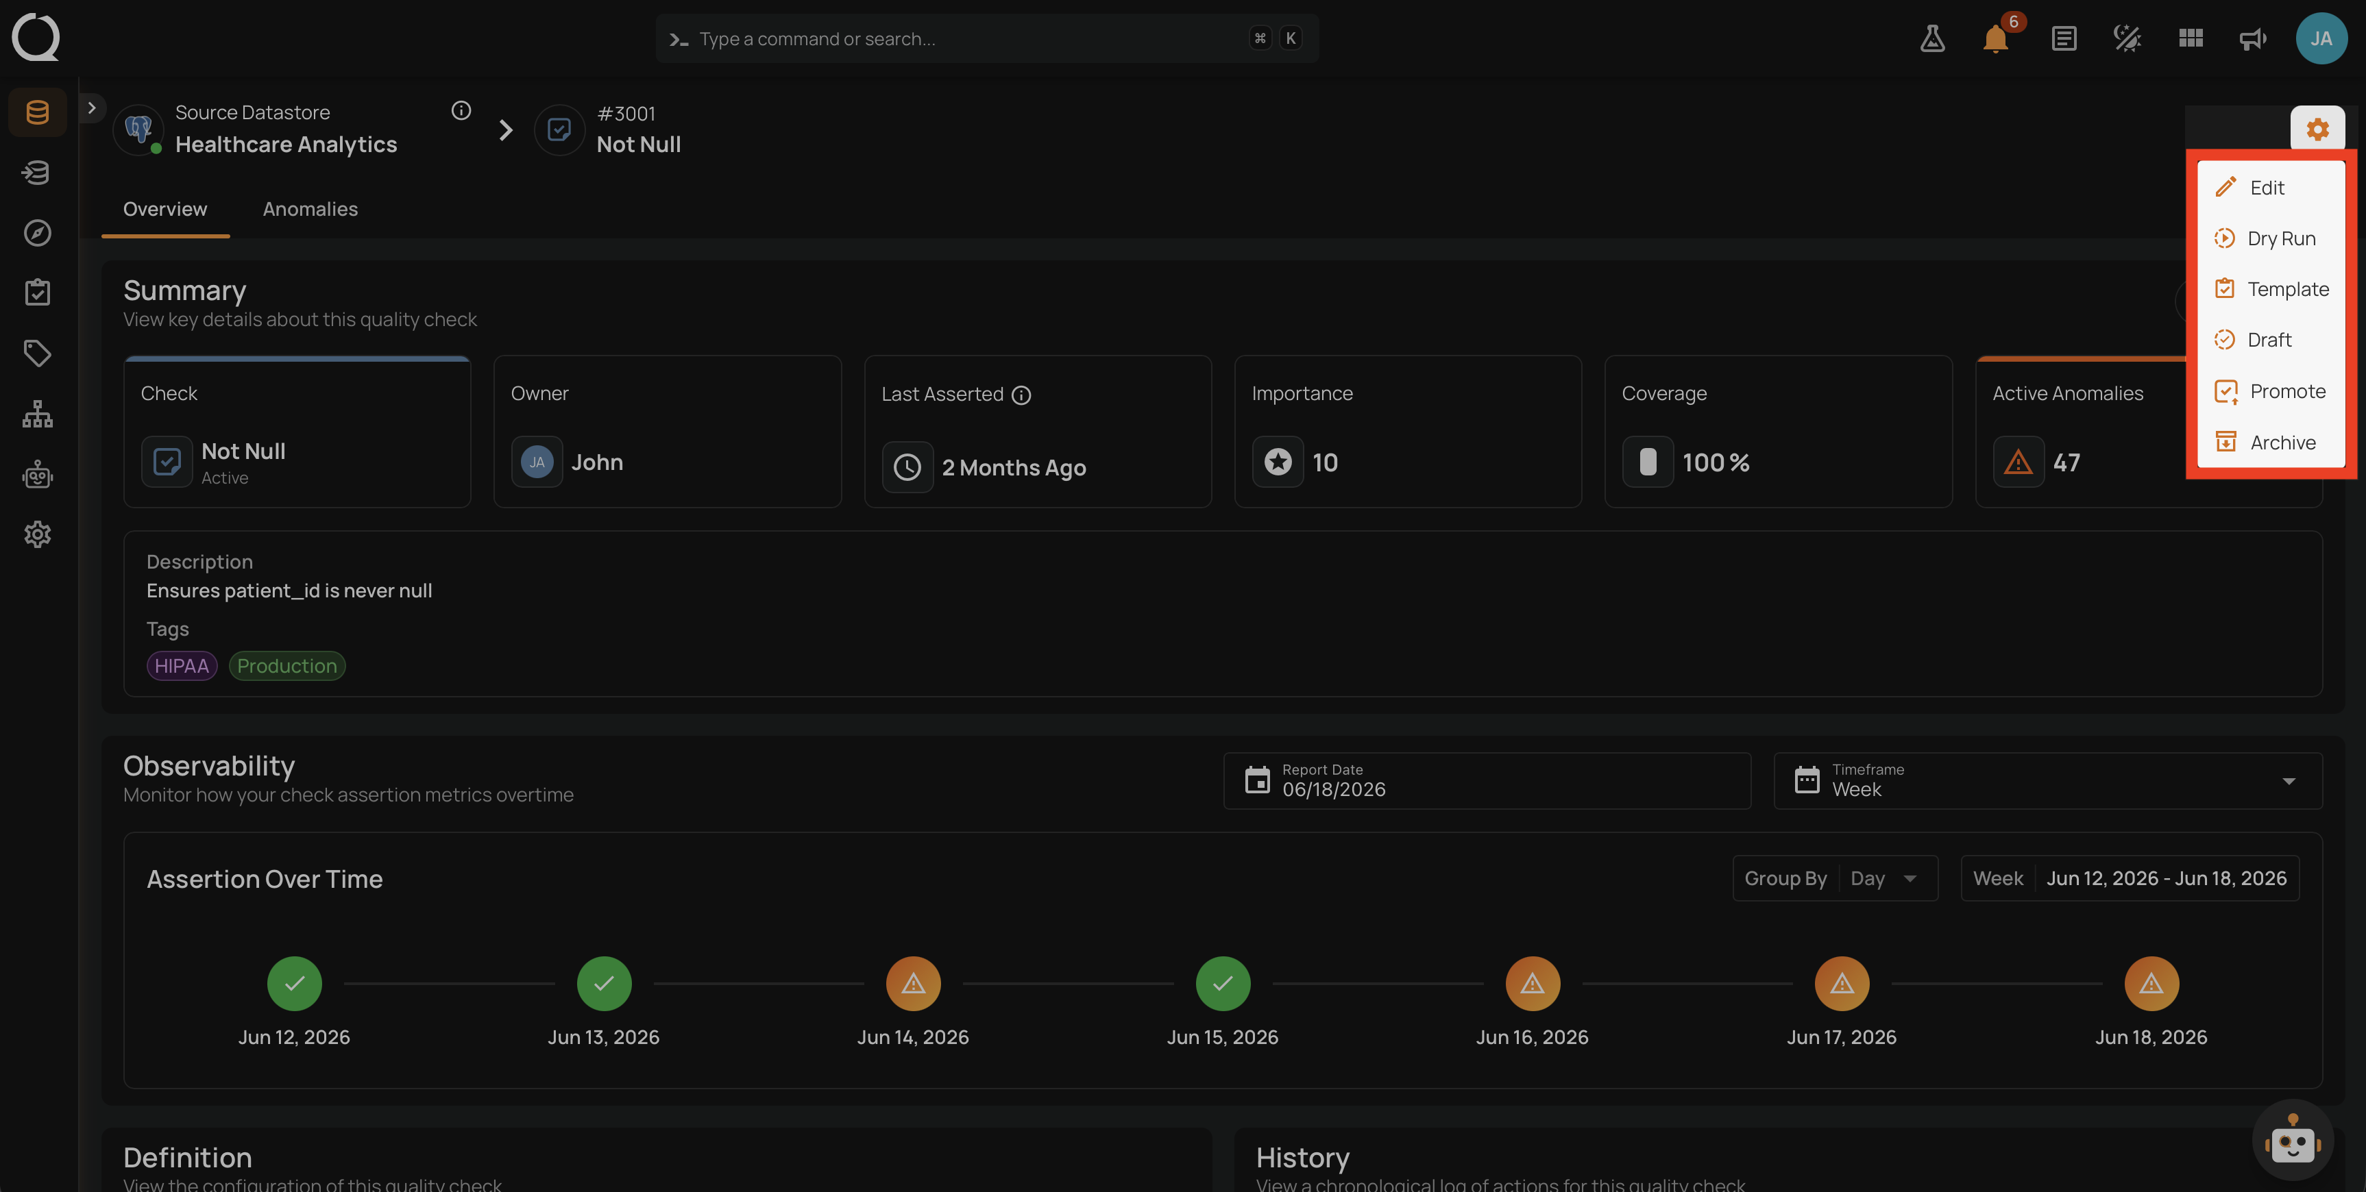Open the floating chatbot assistant button
Screen dimensions: 2366x1192
coord(2293,1140)
